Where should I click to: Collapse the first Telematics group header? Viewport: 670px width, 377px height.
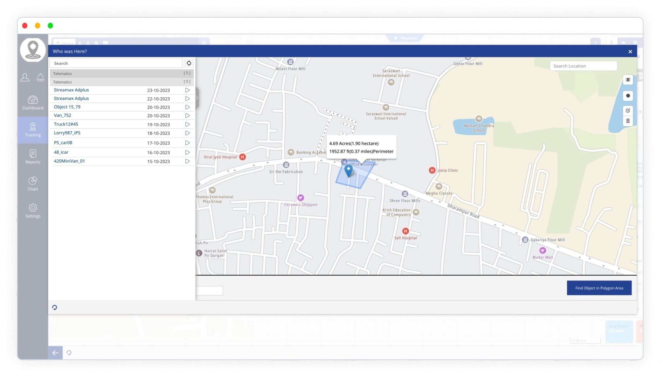[121, 74]
